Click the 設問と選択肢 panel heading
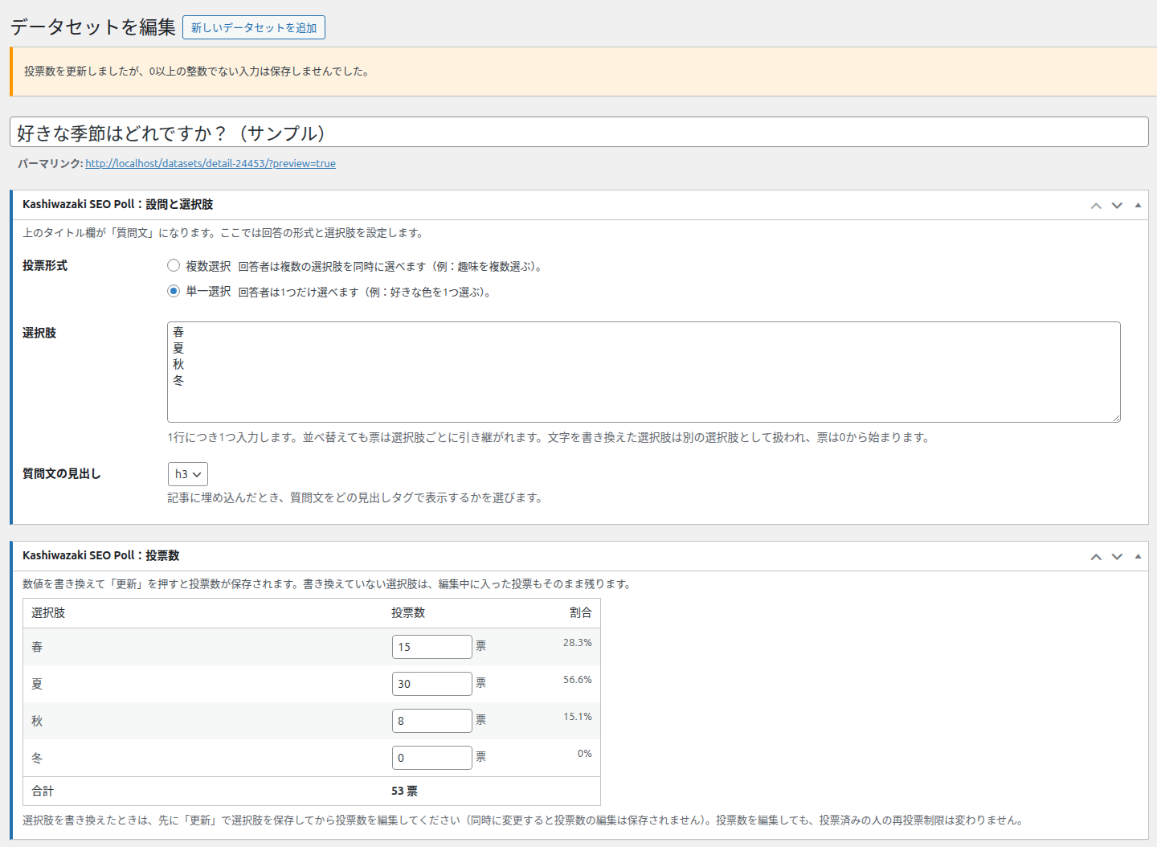Viewport: 1157px width, 847px height. click(117, 204)
